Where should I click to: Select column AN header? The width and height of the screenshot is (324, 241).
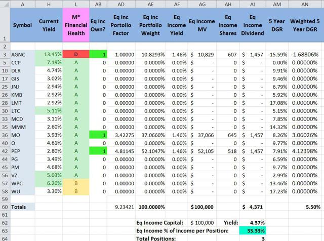[x=305, y=4]
